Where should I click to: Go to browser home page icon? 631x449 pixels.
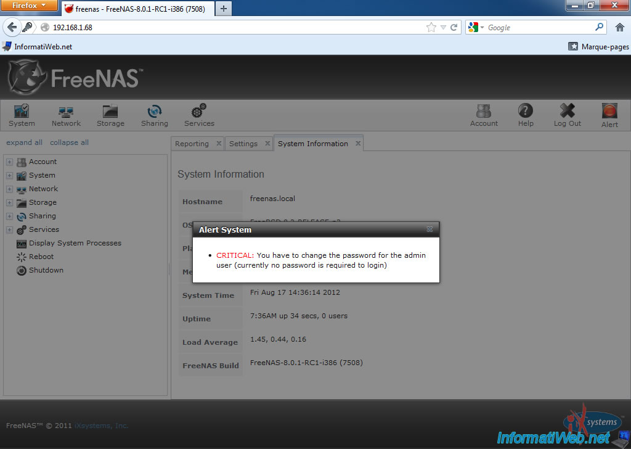click(620, 27)
